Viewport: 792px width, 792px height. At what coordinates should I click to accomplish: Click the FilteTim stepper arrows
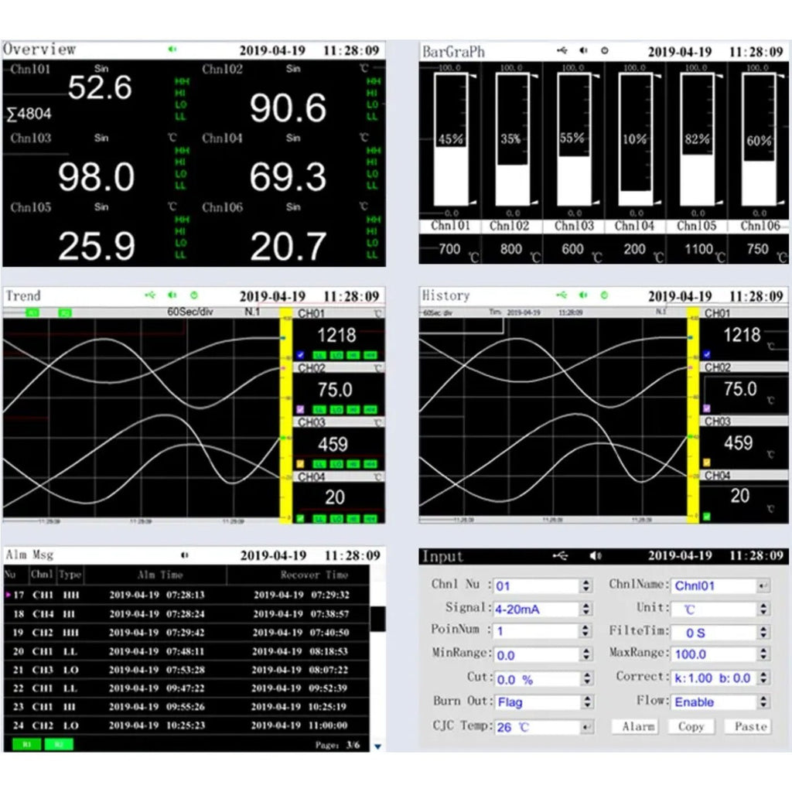(763, 633)
